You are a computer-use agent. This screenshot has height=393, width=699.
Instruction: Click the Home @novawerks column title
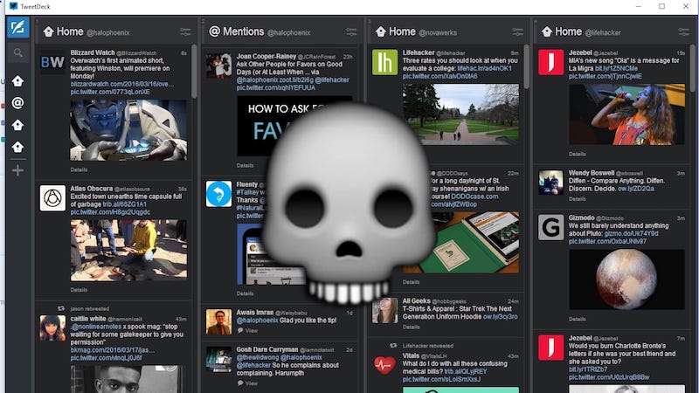pos(416,31)
